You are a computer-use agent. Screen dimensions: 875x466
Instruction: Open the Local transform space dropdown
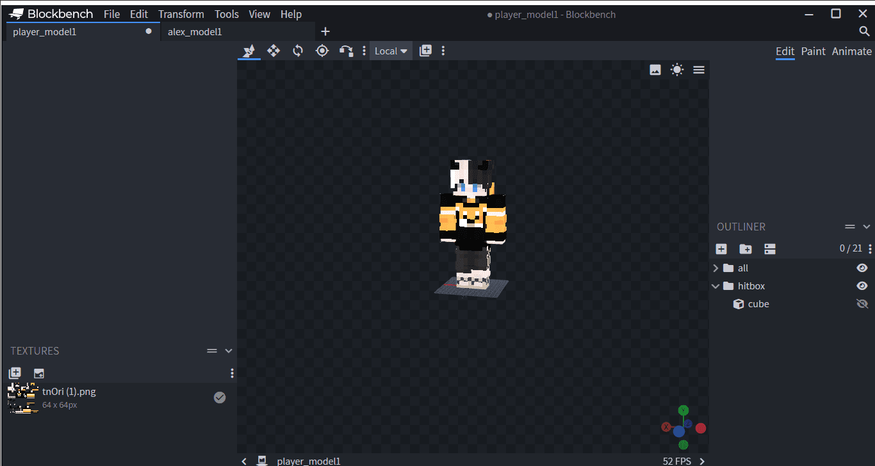click(391, 51)
